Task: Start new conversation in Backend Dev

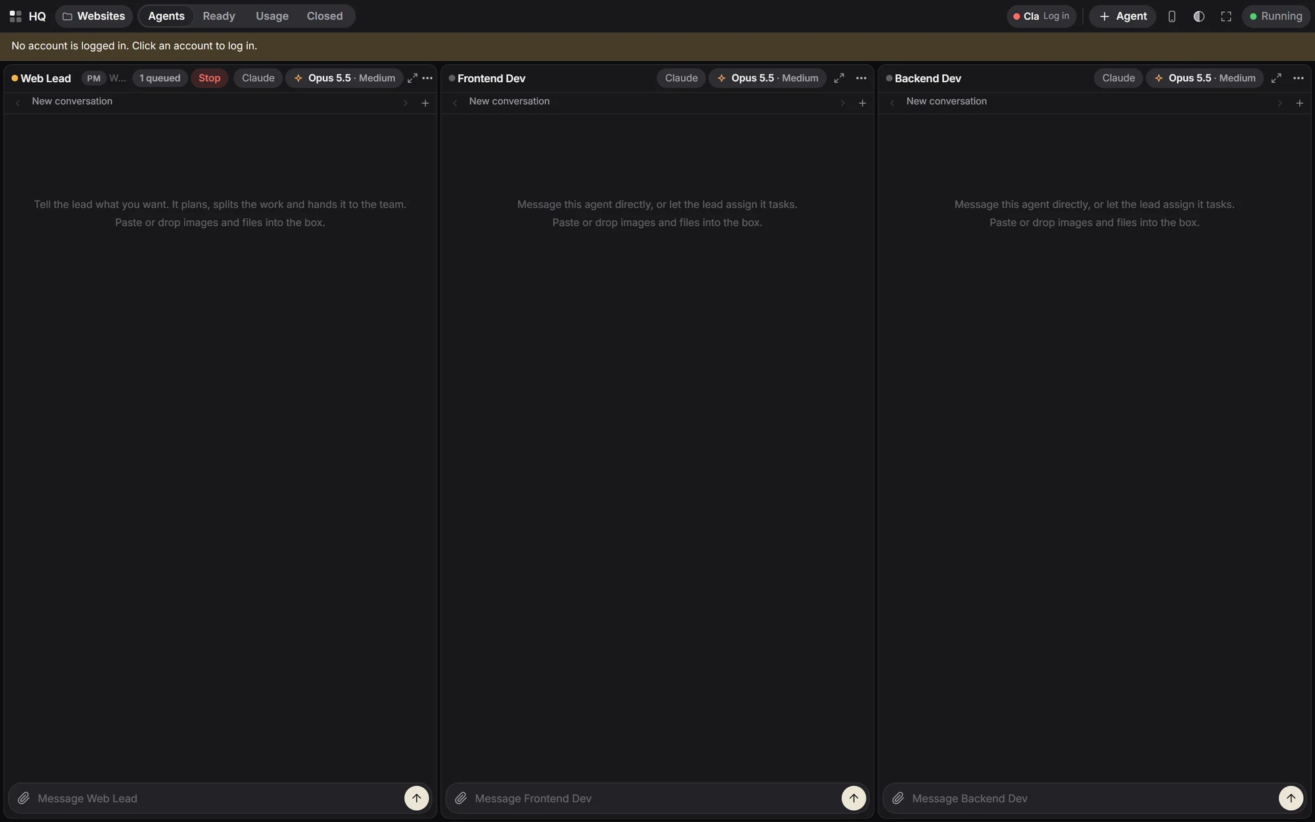Action: click(x=1300, y=103)
